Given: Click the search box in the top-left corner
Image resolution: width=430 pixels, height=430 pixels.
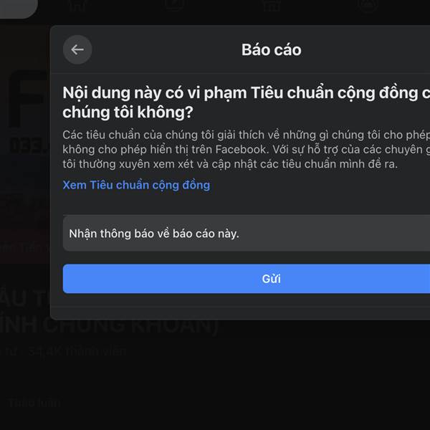Looking at the screenshot, I should (18, 8).
